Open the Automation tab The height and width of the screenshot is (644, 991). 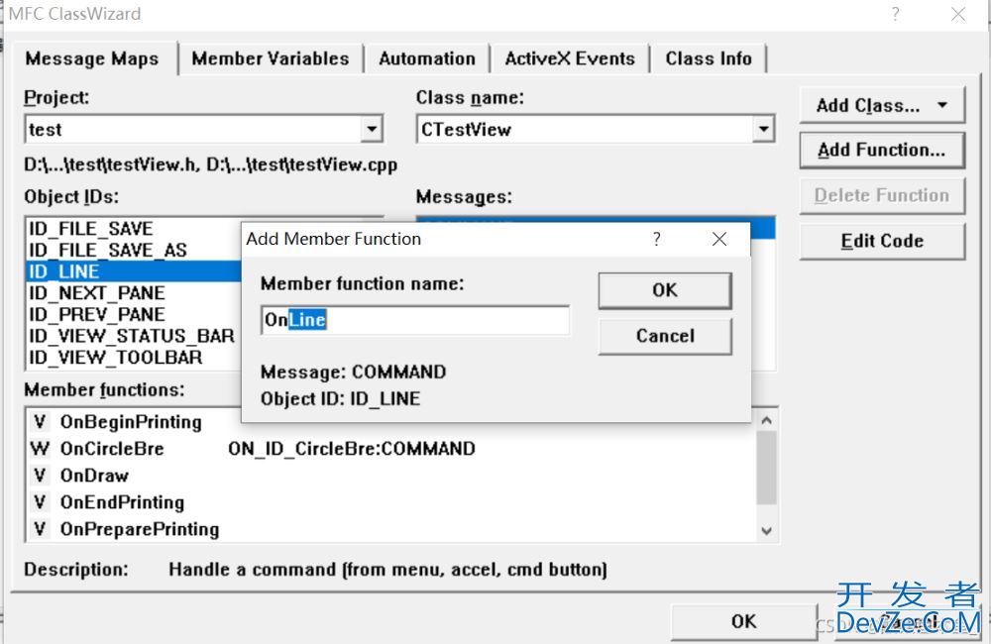tap(427, 58)
